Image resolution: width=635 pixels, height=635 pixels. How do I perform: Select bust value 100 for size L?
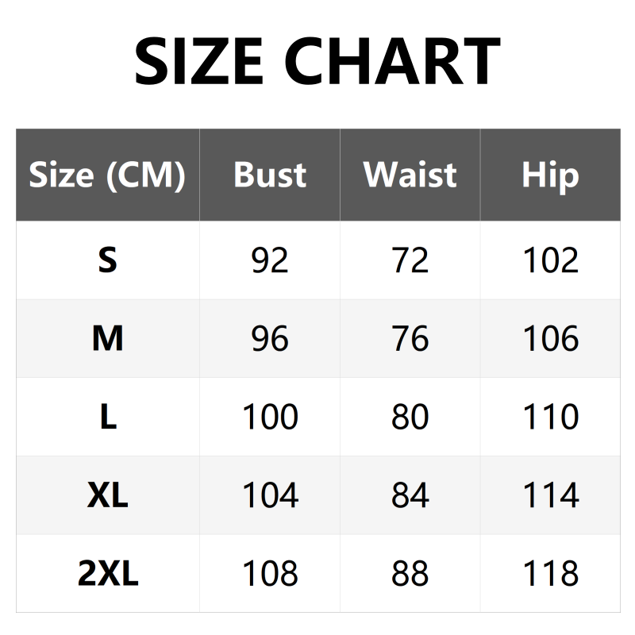(x=270, y=417)
